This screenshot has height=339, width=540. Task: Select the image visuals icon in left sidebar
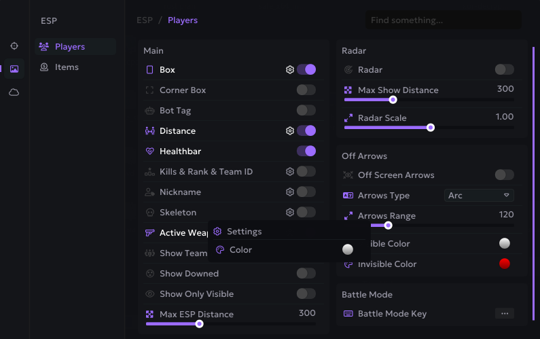click(x=14, y=69)
